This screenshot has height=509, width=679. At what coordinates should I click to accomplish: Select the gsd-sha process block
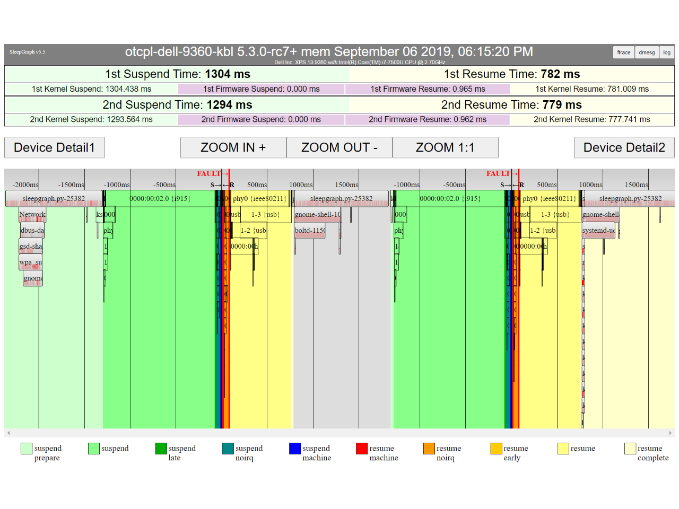[x=31, y=247]
